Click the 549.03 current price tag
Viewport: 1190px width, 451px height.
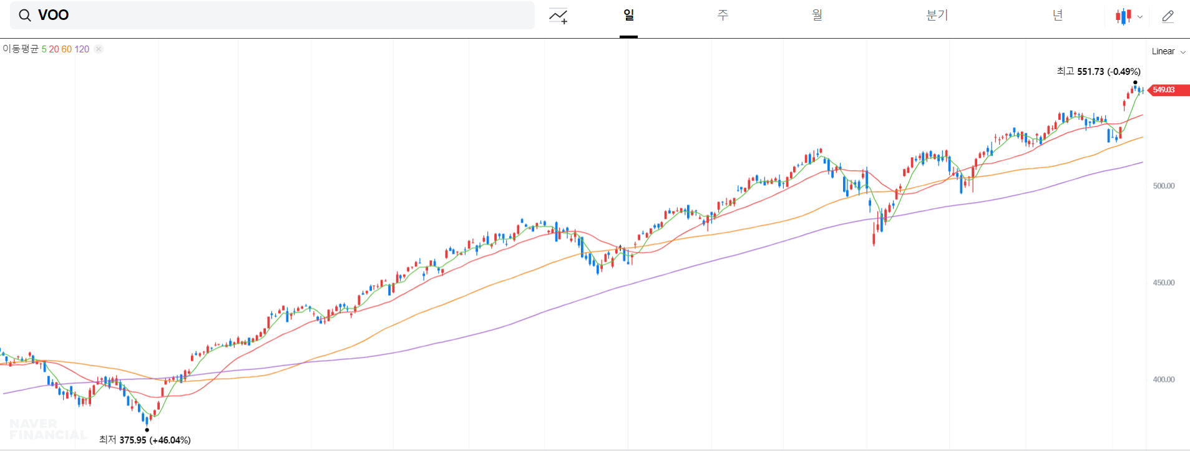1168,90
